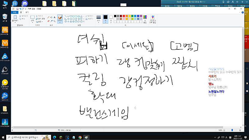Choose the Right triangle shape
This screenshot has width=249, height=140.
pos(65,19)
